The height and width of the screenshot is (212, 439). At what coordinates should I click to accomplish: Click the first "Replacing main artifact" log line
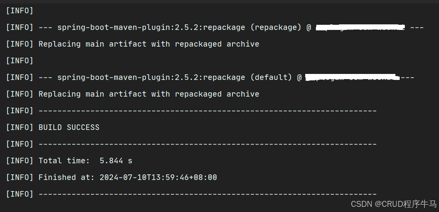point(149,44)
